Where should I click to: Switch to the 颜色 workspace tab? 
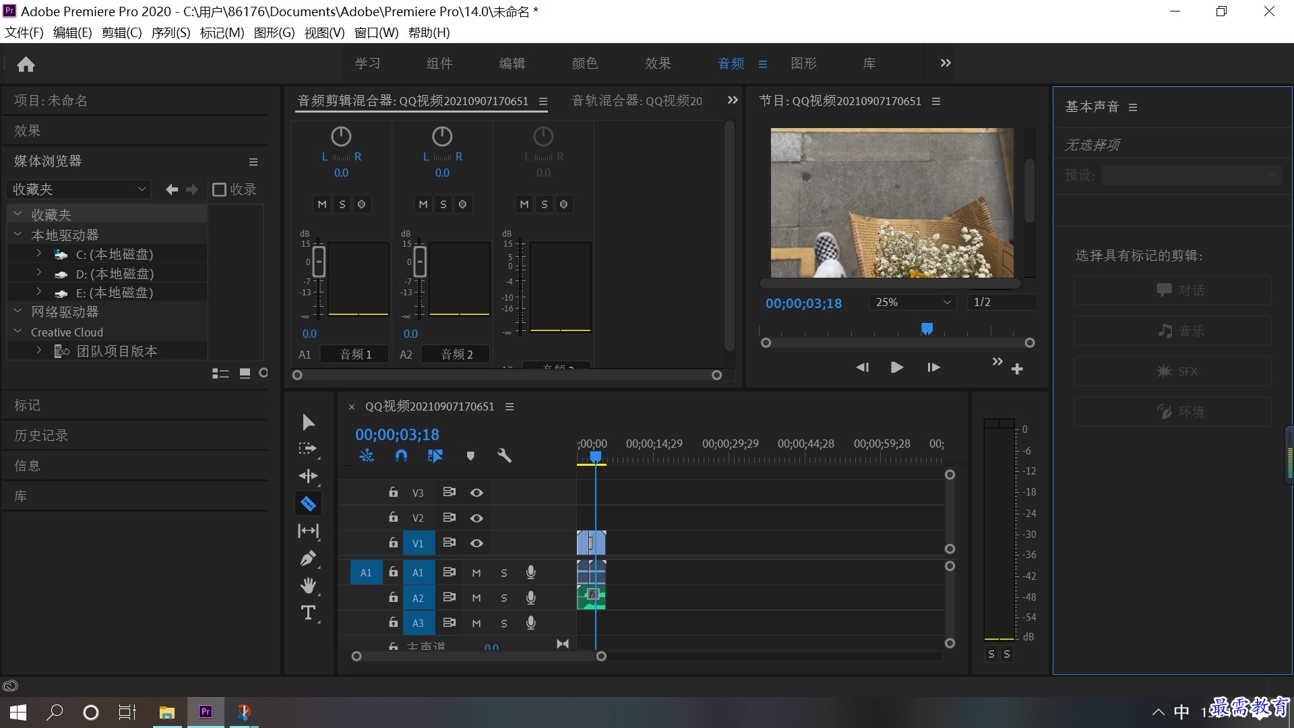pos(584,63)
